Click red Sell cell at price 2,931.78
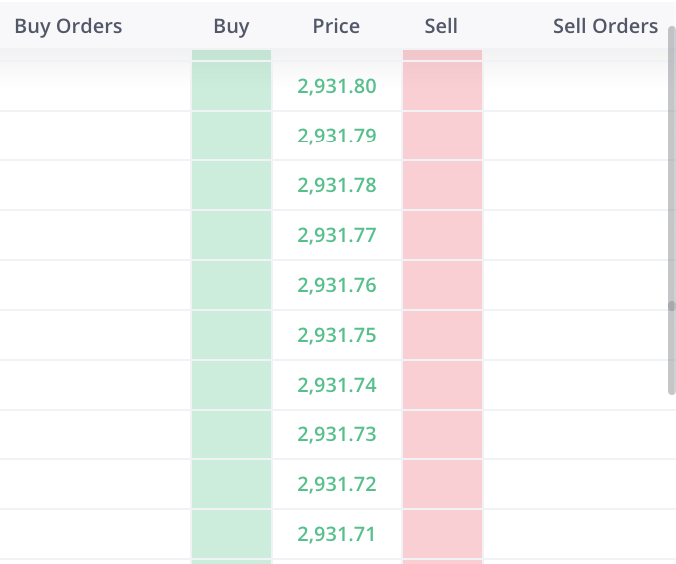Viewport: 676px width, 564px height. tap(442, 185)
